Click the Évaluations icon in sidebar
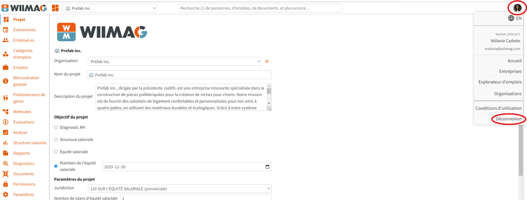The width and height of the screenshot is (527, 200). [x=6, y=122]
